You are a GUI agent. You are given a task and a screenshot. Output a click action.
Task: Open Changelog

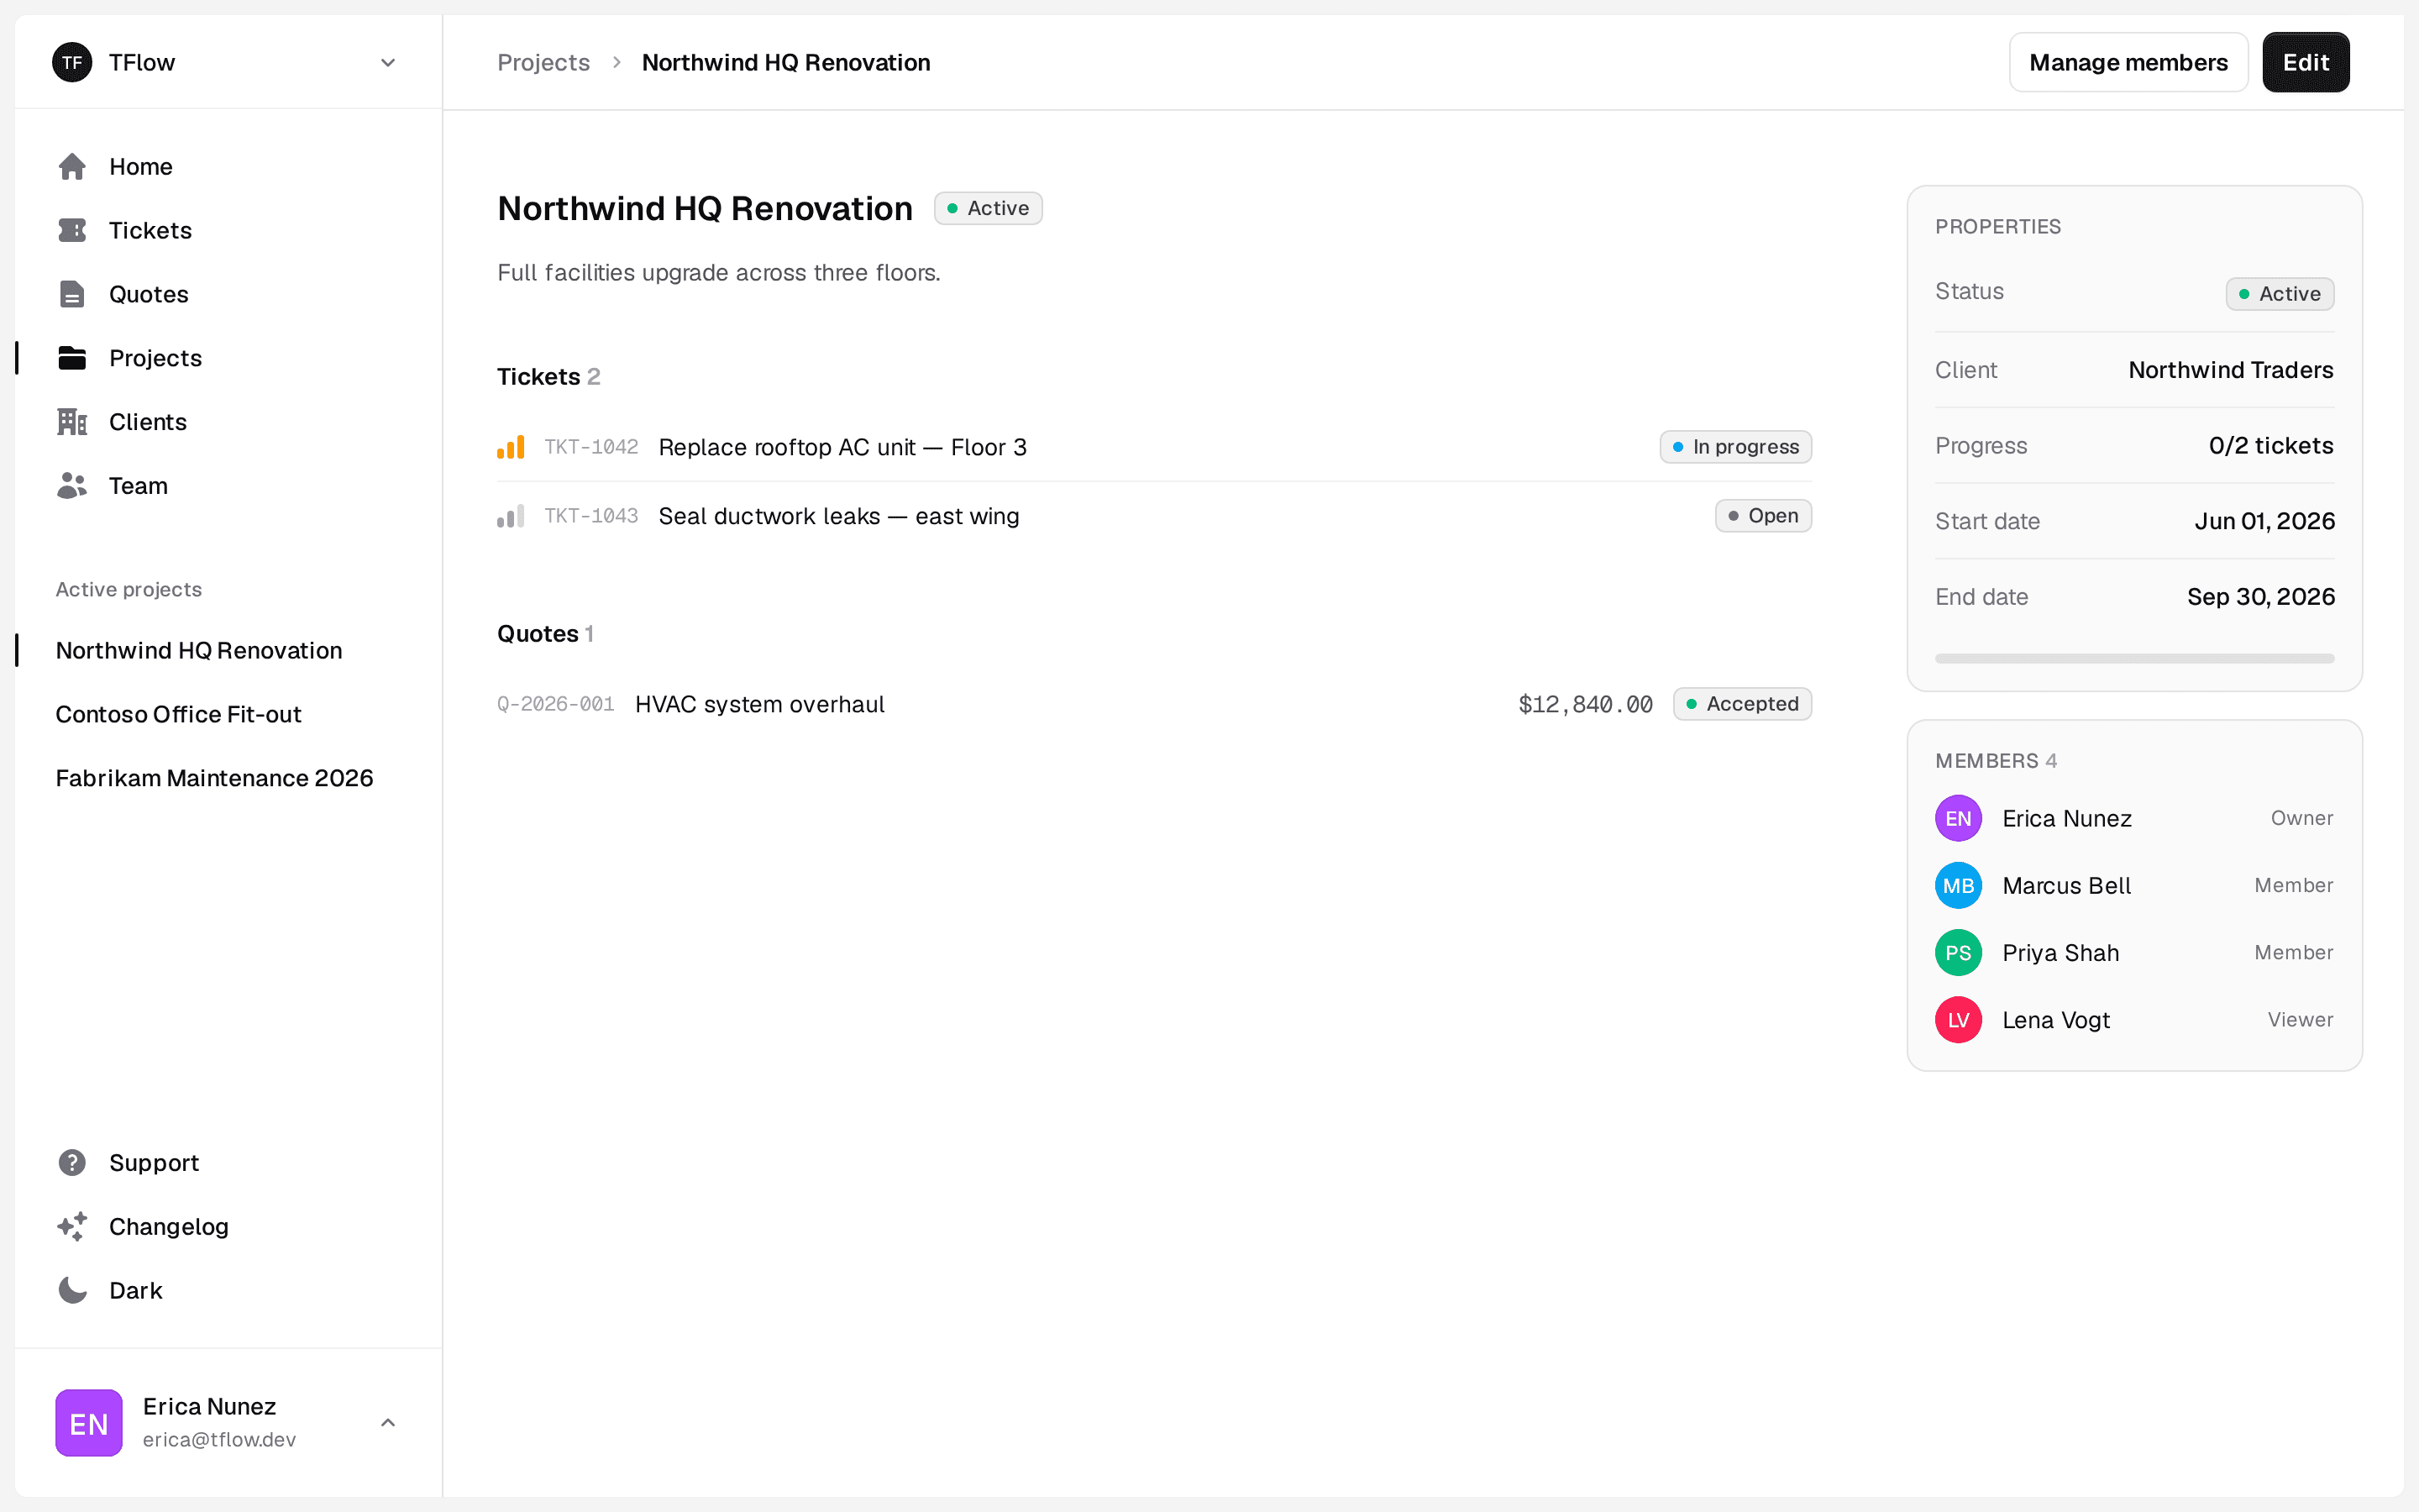[x=228, y=1226]
